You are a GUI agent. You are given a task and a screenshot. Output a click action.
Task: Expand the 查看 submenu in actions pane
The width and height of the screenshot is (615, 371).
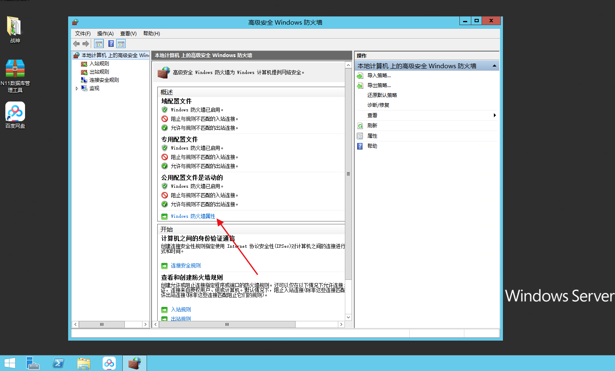click(x=494, y=115)
